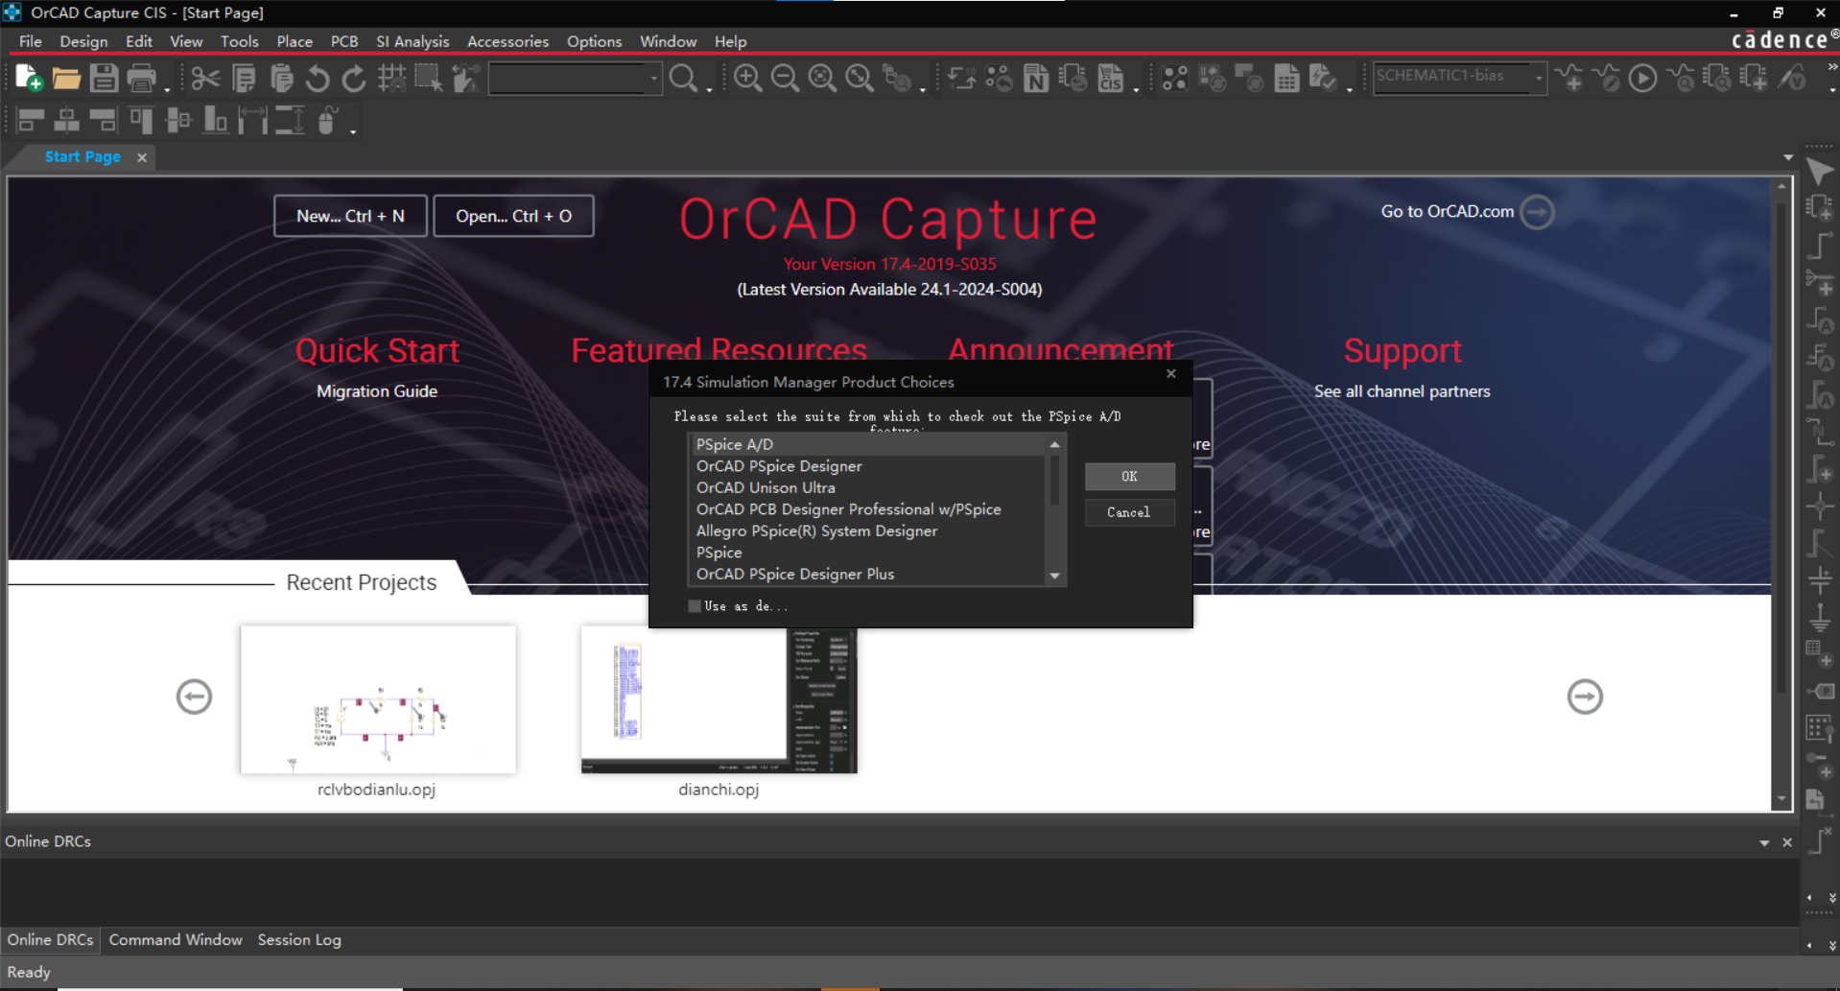The width and height of the screenshot is (1840, 991).
Task: Expand the search magnifier options arrow
Action: coord(709,88)
